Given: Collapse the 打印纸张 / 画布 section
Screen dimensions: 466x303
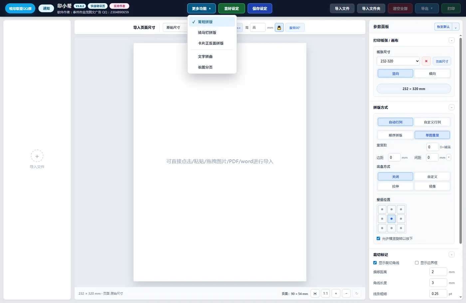Looking at the screenshot, I should tap(451, 40).
